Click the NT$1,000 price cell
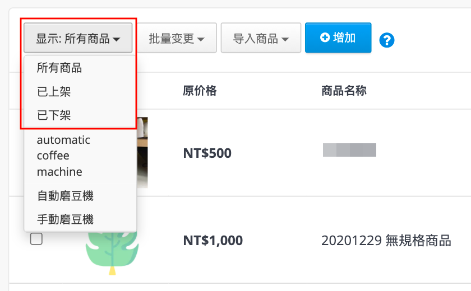This screenshot has height=291, width=471. pyautogui.click(x=213, y=240)
